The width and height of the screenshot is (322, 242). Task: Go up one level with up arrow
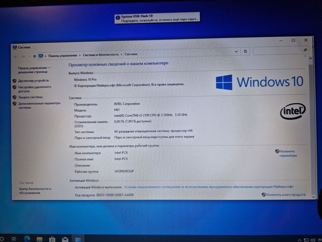point(34,56)
